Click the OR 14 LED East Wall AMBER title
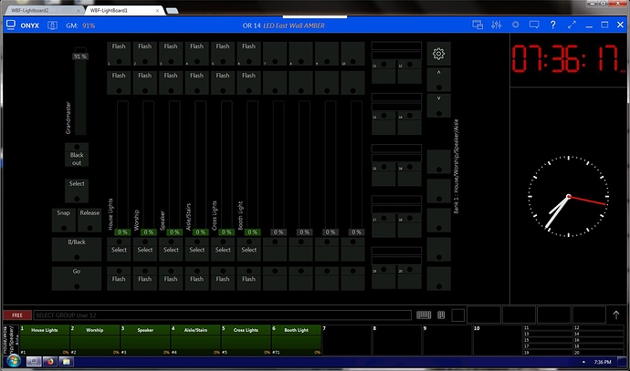Viewport: 630px width, 371px height. pos(284,26)
